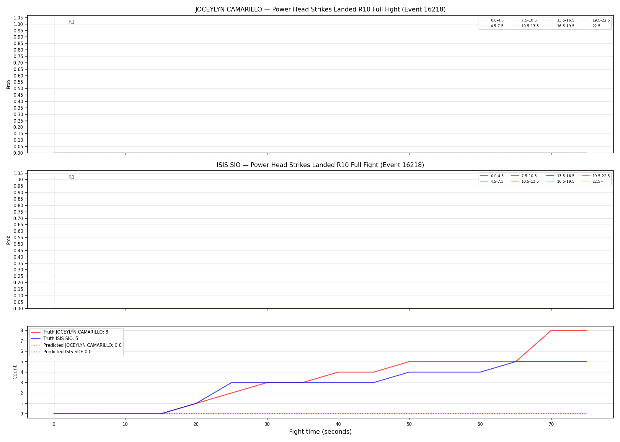Click the JOCEYLYN CAMARILLO chart title
This screenshot has height=442, width=620.
(x=320, y=9)
